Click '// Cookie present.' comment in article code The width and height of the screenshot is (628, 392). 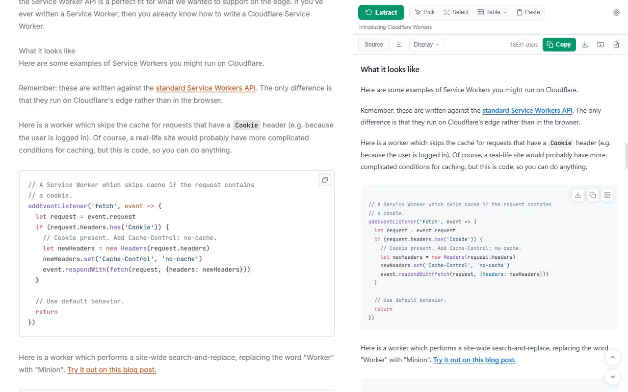coord(130,238)
